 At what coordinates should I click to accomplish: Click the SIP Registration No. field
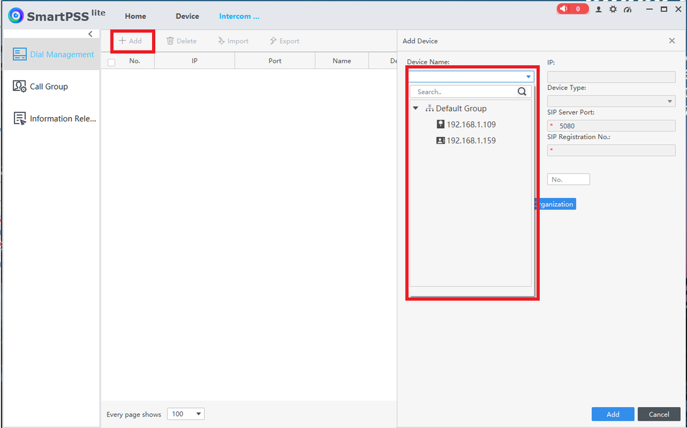coord(611,150)
